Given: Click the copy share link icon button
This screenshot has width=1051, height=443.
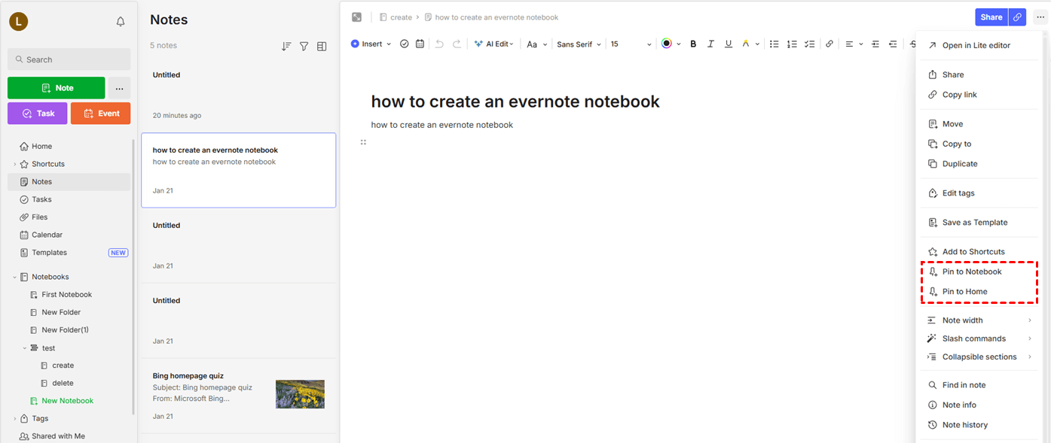Looking at the screenshot, I should click(1018, 17).
